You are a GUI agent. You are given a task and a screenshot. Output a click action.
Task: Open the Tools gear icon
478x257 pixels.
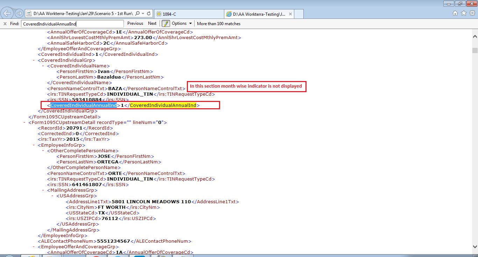point(472,13)
